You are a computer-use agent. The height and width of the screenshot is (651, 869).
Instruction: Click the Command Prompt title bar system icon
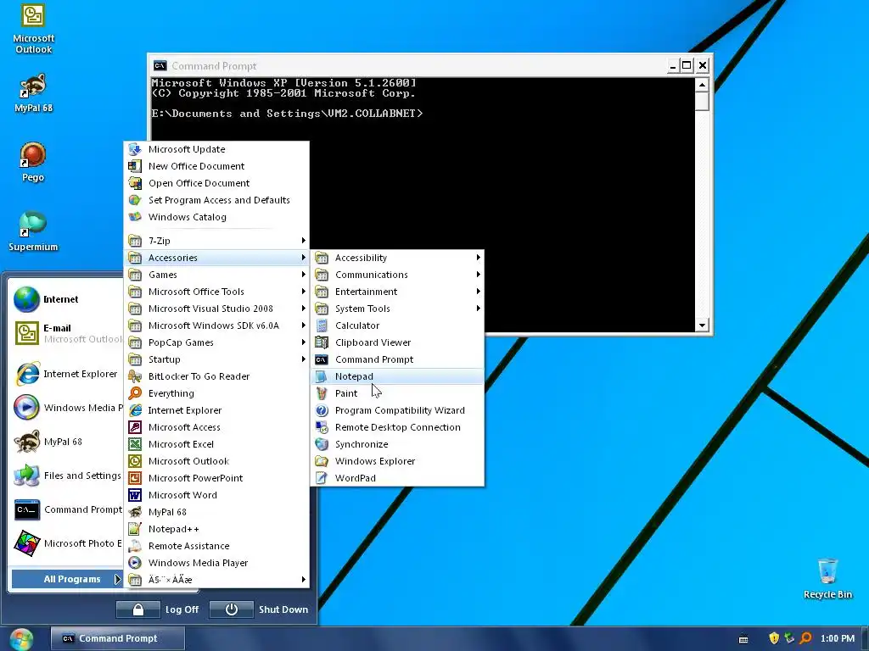click(160, 66)
